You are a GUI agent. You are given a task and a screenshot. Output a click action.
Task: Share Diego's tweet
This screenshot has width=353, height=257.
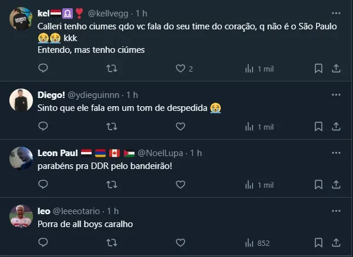pyautogui.click(x=336, y=126)
